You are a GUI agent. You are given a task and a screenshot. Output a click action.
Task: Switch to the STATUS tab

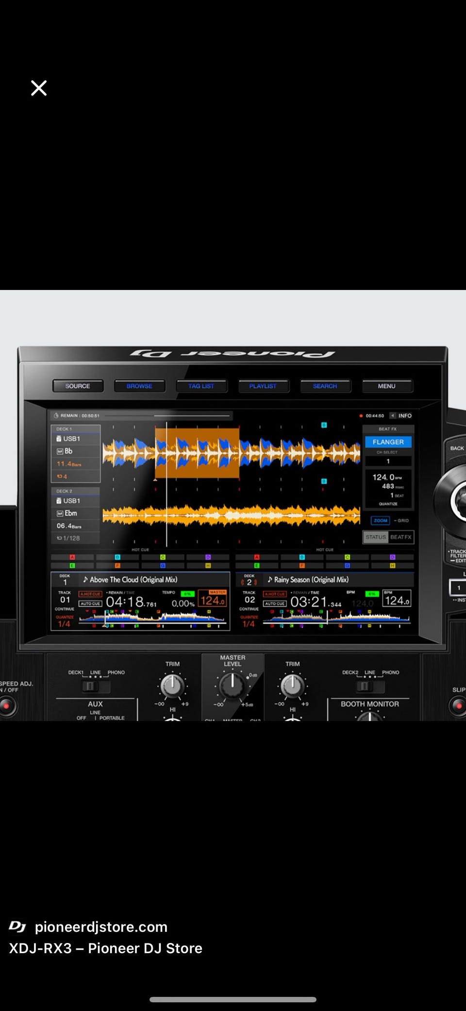pos(376,537)
